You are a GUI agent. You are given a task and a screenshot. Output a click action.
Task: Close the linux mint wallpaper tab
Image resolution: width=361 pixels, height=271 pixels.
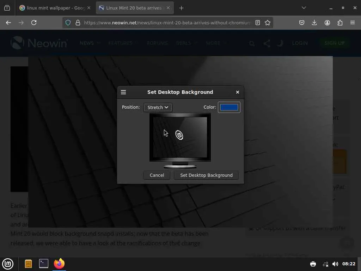pos(89,8)
